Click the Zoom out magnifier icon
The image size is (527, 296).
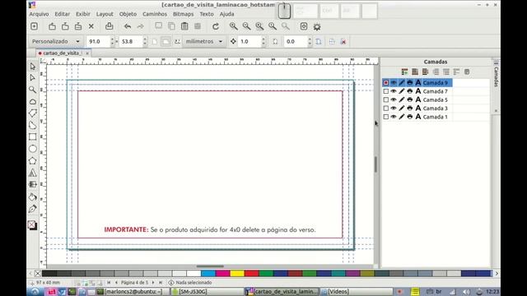click(246, 26)
